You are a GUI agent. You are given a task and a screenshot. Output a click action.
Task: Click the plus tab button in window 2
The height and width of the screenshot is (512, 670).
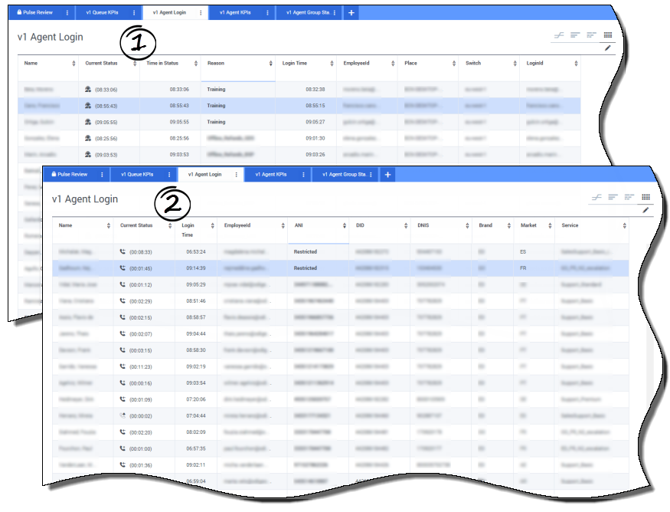pos(388,175)
